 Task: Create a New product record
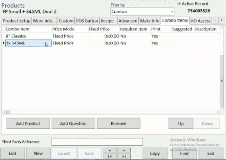coord(38,153)
